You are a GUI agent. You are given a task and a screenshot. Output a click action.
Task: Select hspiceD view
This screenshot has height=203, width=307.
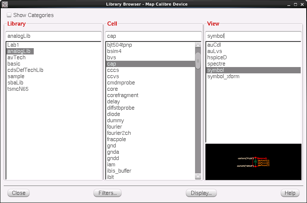tap(217, 57)
